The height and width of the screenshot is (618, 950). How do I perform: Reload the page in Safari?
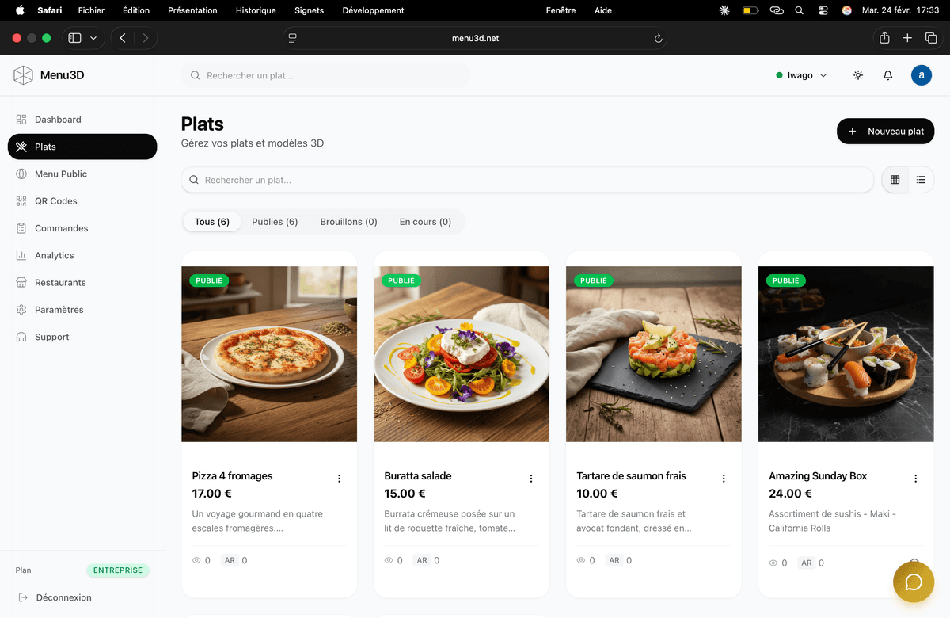tap(658, 38)
